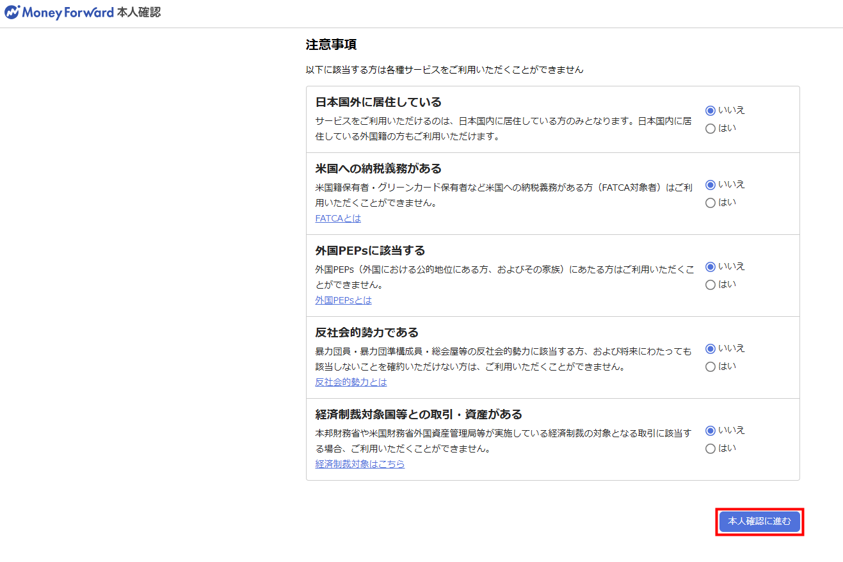Select いいえ for 日本国外に居住している

click(x=710, y=111)
